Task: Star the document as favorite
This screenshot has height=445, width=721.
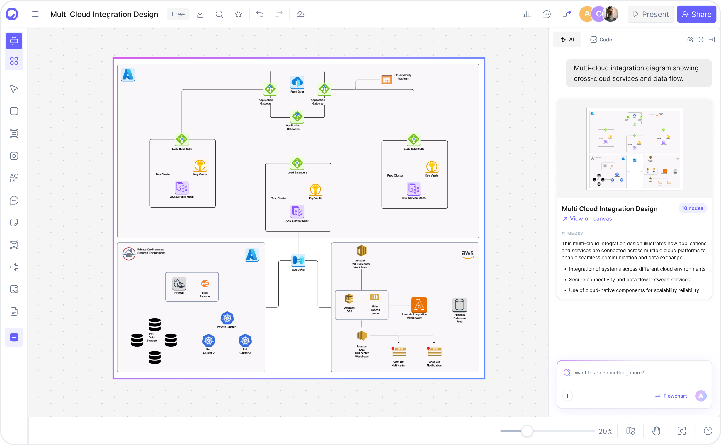Action: point(238,14)
